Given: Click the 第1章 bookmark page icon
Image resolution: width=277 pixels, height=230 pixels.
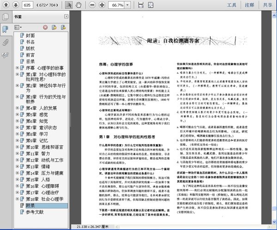Looking at the screenshot, I should click(x=22, y=74).
